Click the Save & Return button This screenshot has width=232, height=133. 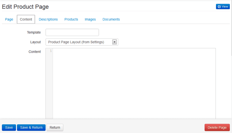pos(31,128)
